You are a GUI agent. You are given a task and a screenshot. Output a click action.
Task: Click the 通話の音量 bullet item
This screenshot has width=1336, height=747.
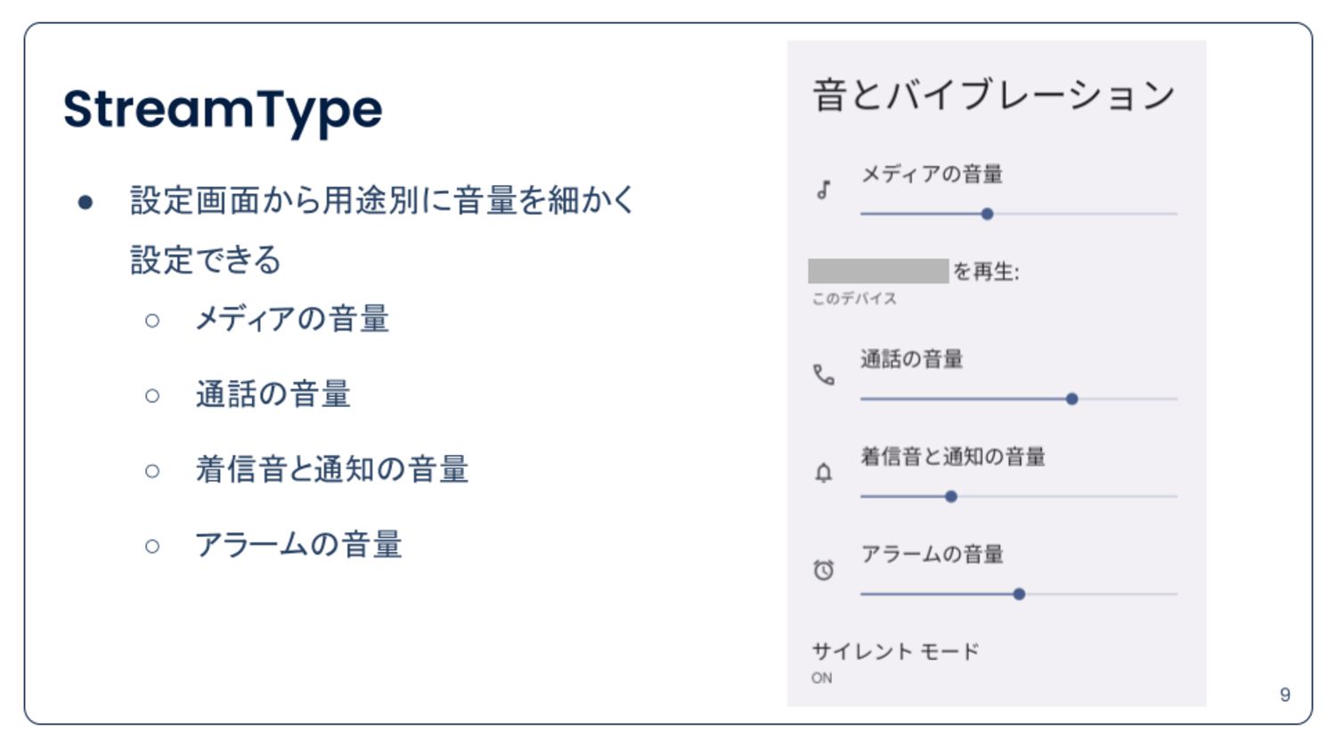(x=273, y=394)
